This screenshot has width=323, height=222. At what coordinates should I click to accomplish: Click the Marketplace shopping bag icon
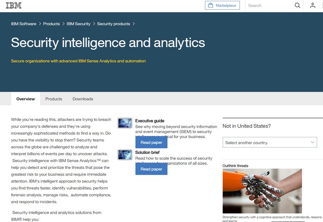(x=210, y=5)
